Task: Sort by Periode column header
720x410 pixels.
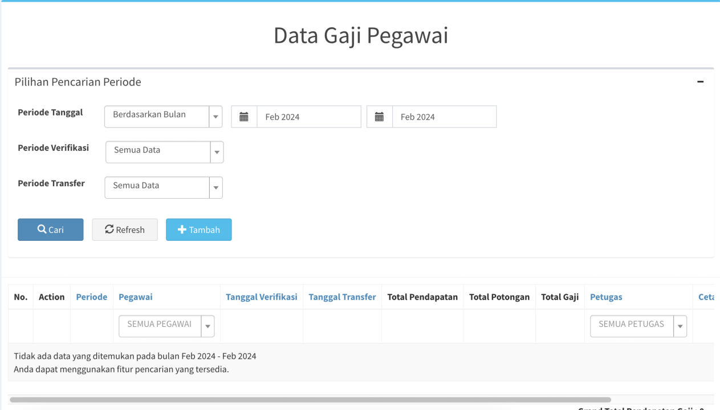Action: coord(92,297)
